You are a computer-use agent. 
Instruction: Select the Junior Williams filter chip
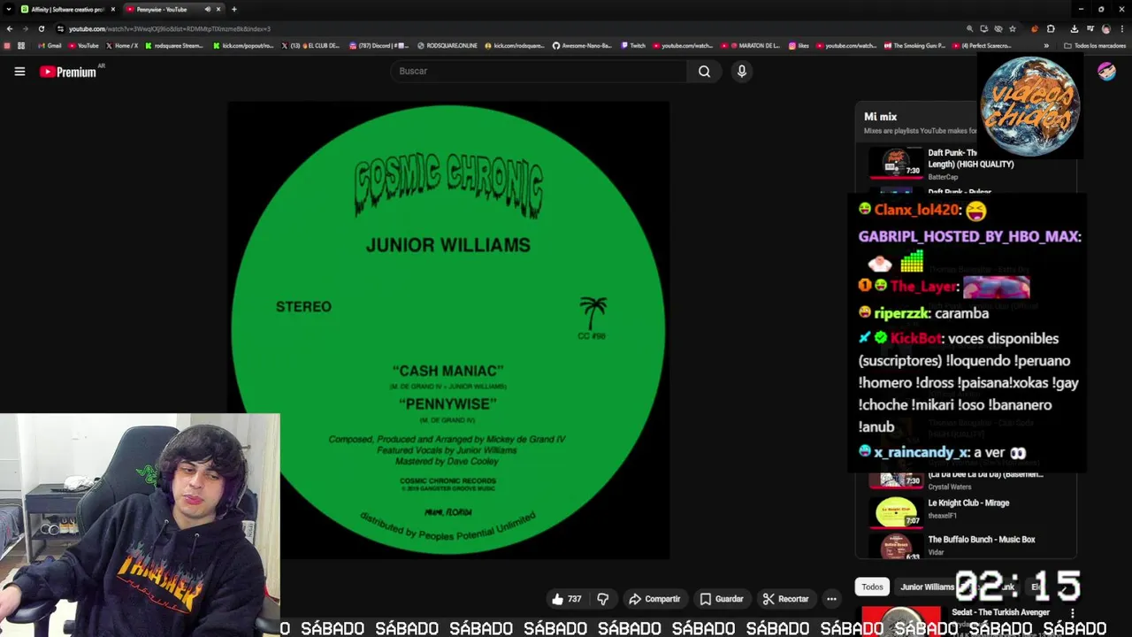927,587
